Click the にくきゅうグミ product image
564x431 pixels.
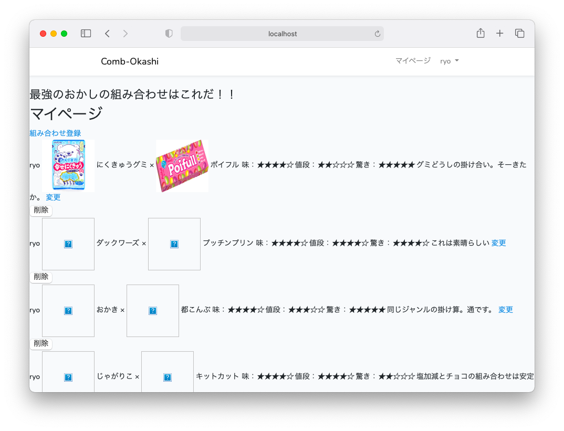68,166
